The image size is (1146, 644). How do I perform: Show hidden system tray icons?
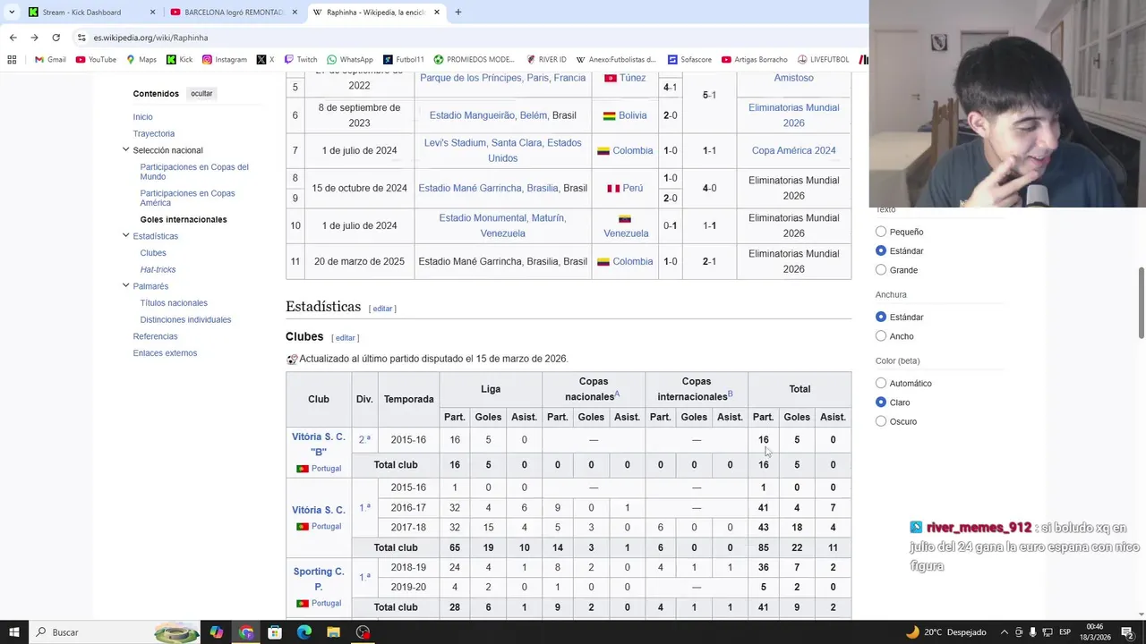click(x=1005, y=632)
